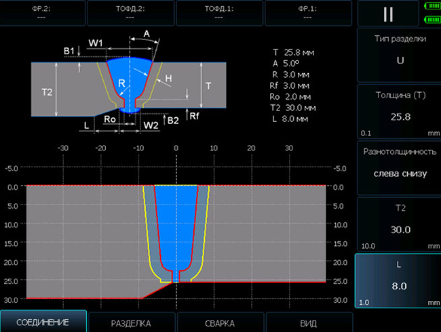Open the РАЗДЕЛКА tab

[131, 323]
